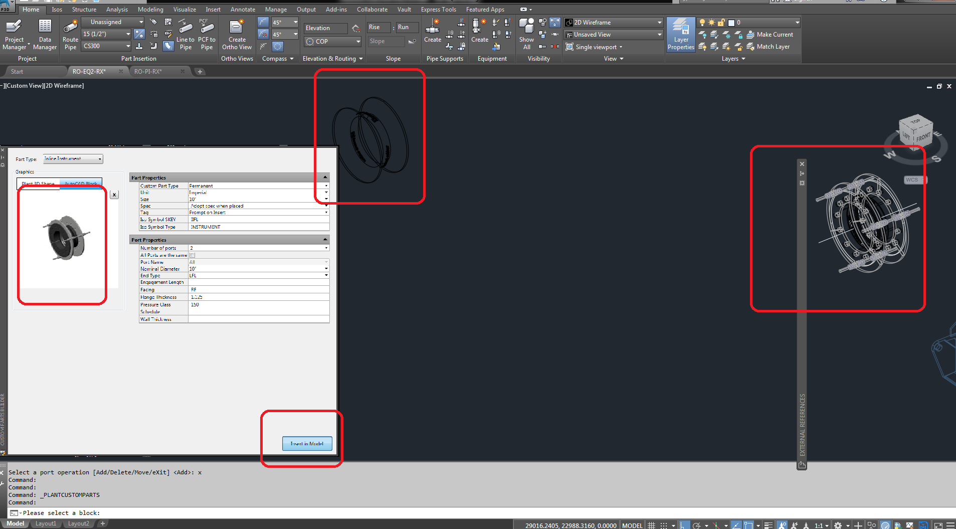
Task: Open Layer Properties
Action: 680,34
